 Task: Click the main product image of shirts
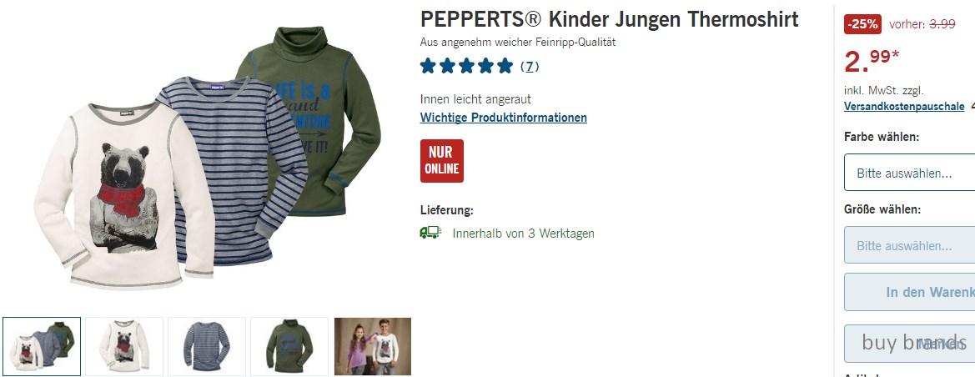pyautogui.click(x=207, y=157)
